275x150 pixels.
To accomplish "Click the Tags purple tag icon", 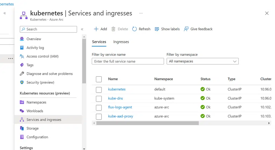I will coord(22,65).
